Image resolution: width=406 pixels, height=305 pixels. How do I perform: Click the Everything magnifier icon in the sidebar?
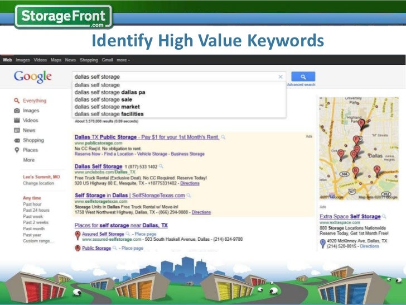(x=17, y=101)
